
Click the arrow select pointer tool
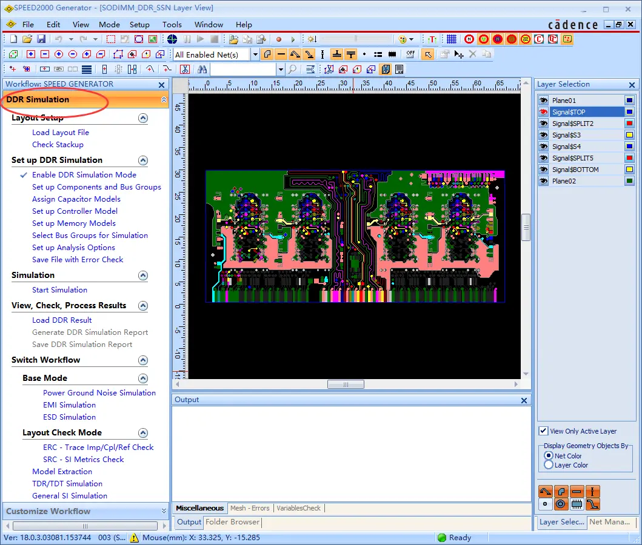427,54
